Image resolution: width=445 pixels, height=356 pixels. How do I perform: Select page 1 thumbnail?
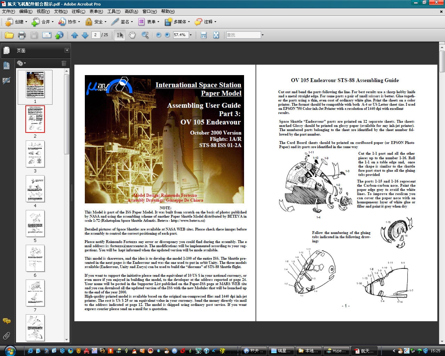point(35,84)
